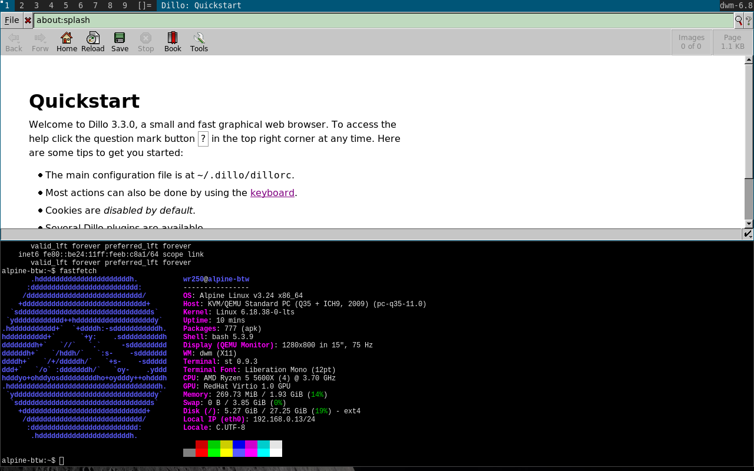Click the Stop loading button
This screenshot has width=754, height=471.
point(146,42)
